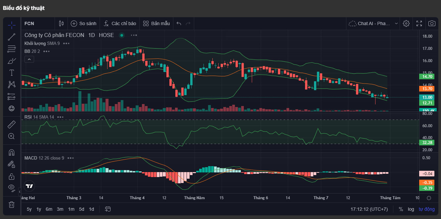Viewport: 441px width, 219px height.
Task: Select the 5y time range
Action: pos(29,209)
